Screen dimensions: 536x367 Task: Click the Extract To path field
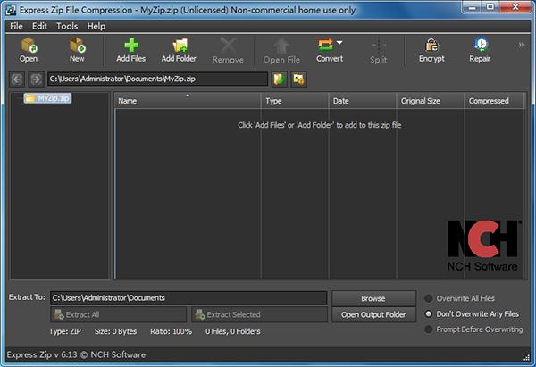click(x=188, y=298)
